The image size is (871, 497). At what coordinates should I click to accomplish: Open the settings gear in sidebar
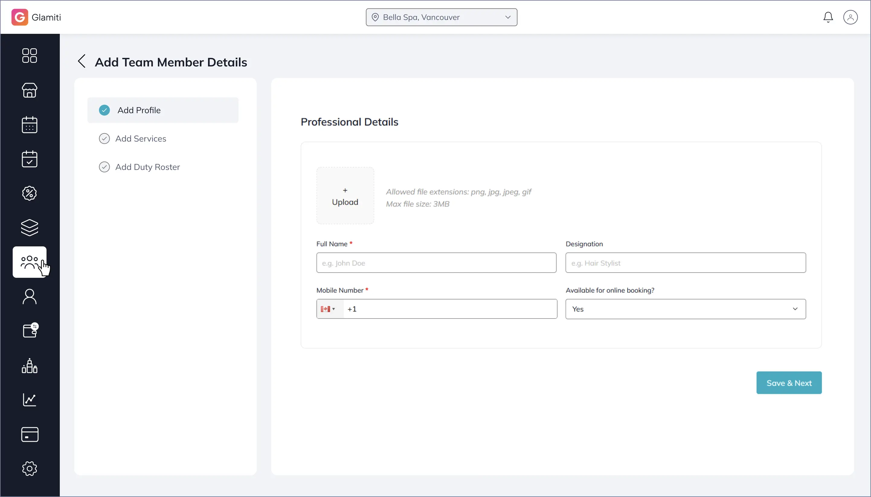[x=29, y=468]
